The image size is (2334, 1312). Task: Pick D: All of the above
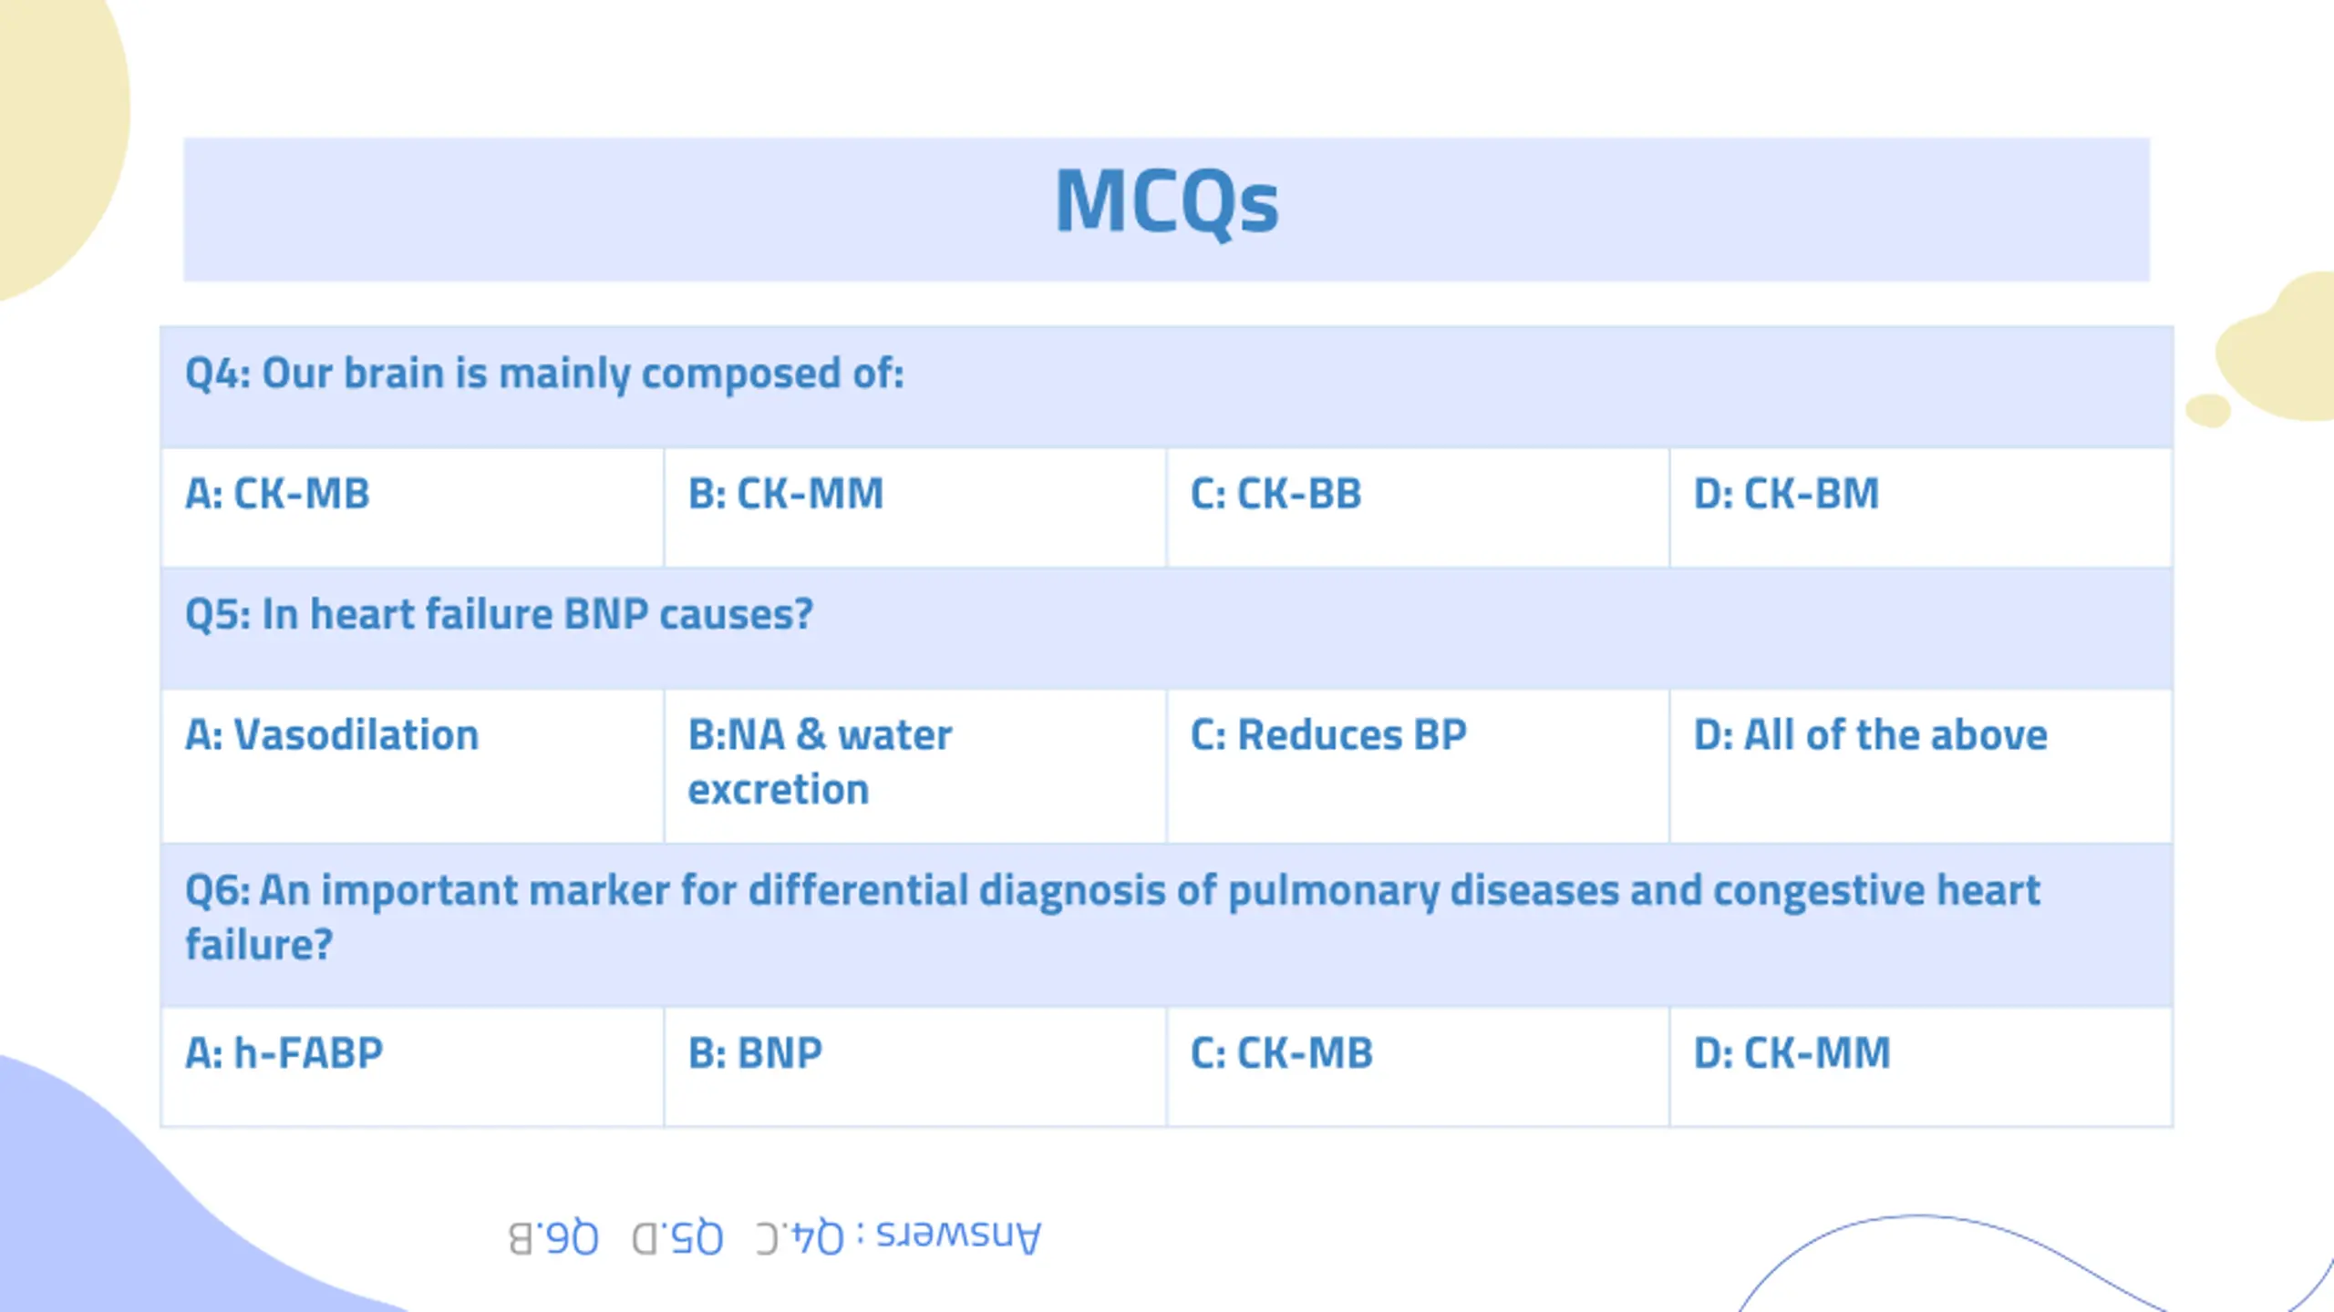pos(1870,734)
